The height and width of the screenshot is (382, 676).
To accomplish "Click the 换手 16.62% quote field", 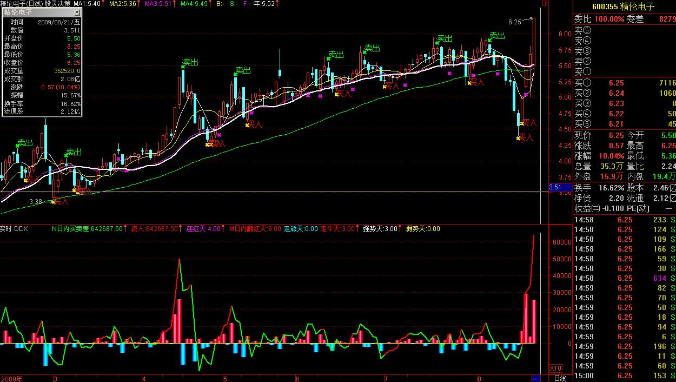I will tap(599, 188).
